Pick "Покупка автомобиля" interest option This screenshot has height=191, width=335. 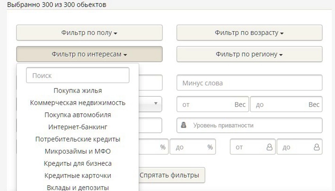click(x=78, y=115)
